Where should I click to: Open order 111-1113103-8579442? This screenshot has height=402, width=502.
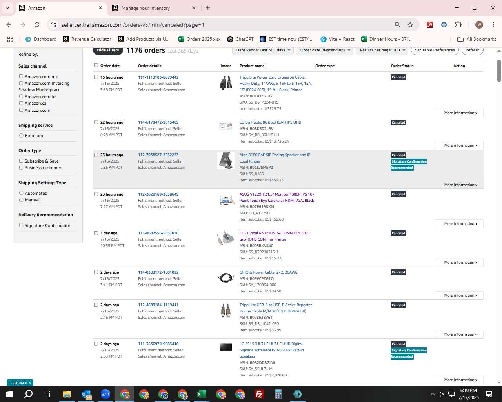pos(158,77)
